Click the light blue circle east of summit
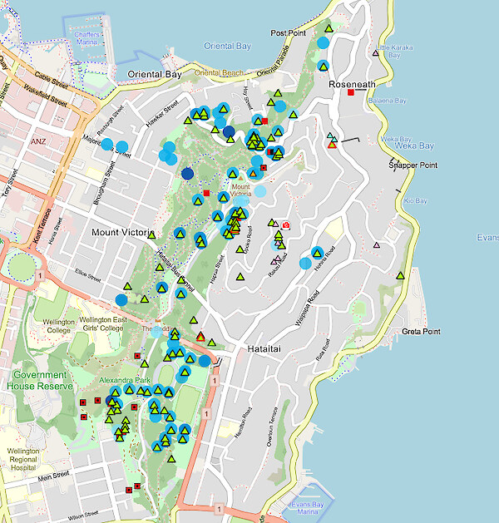Screen dimensions: 499x523 (260, 191)
